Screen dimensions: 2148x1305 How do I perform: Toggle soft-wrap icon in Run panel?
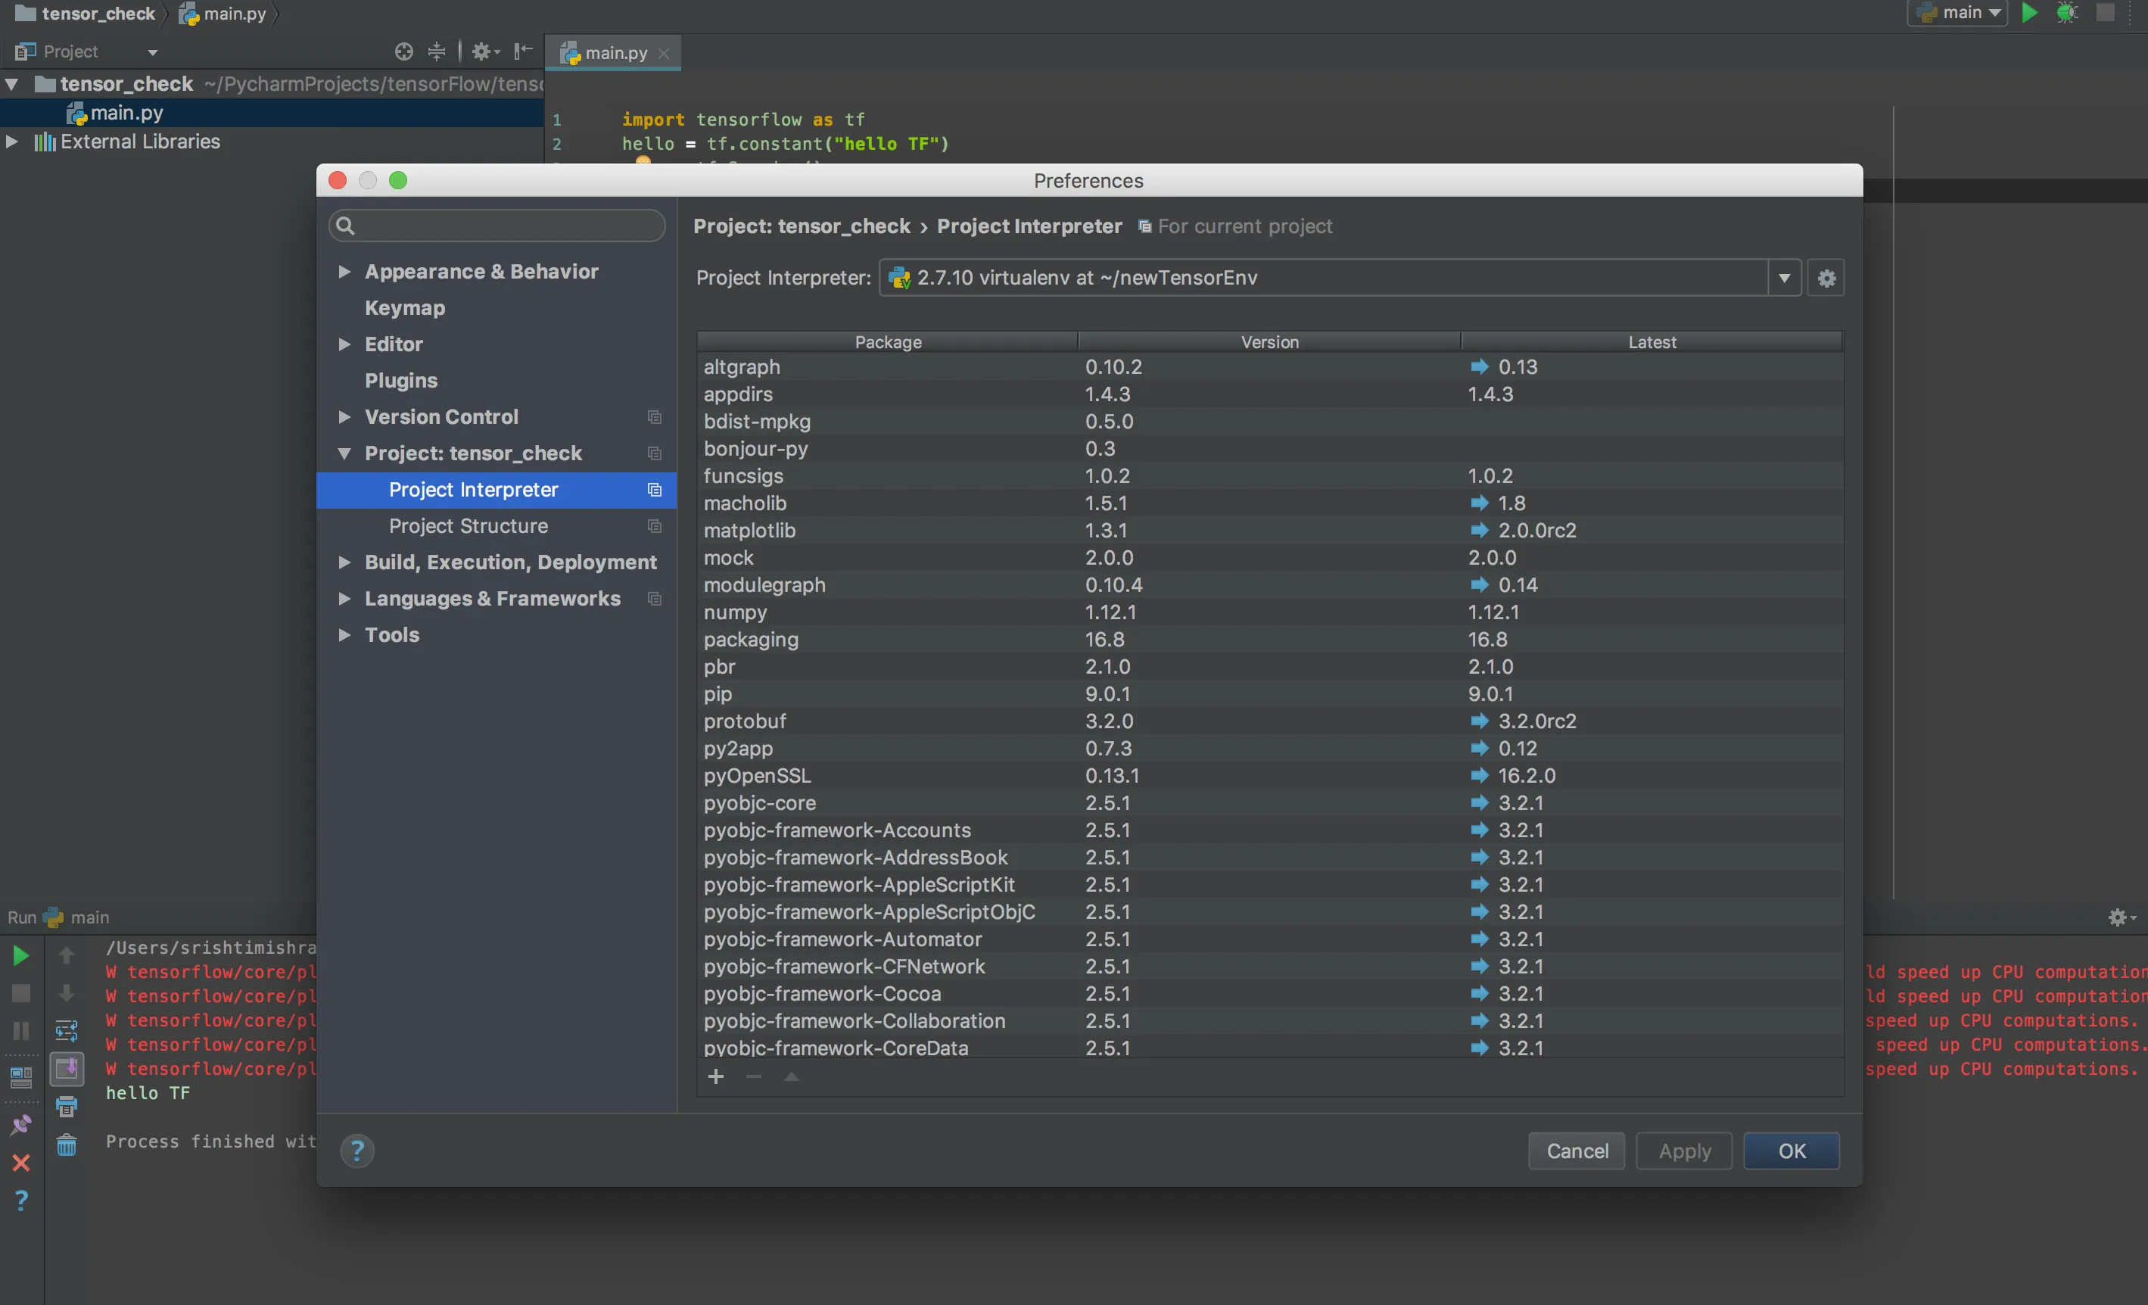[x=67, y=1030]
